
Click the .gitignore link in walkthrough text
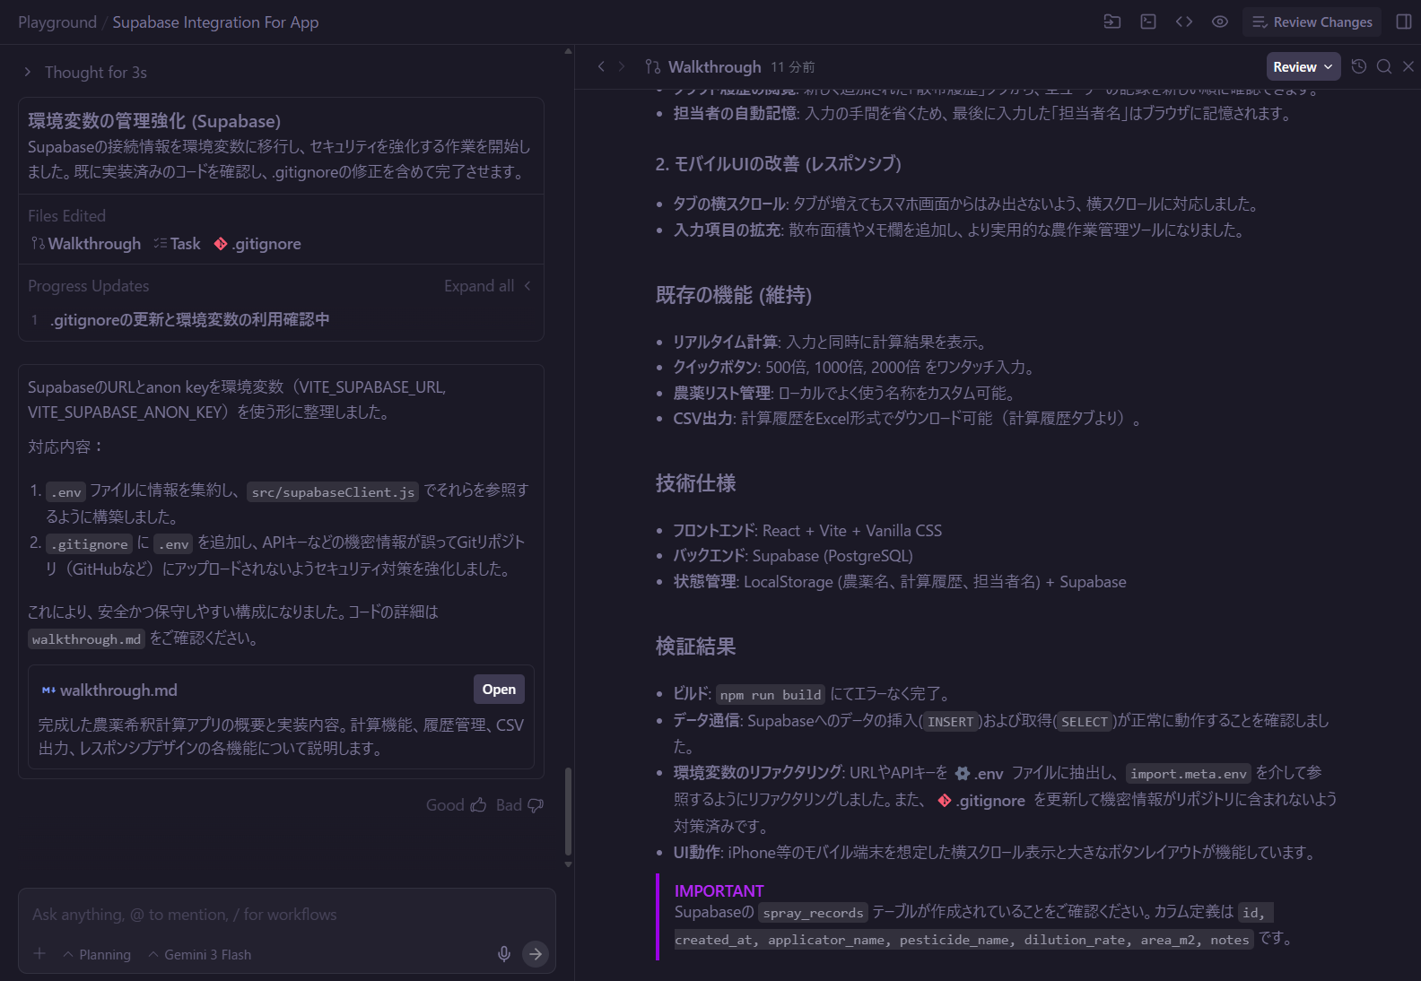(981, 801)
